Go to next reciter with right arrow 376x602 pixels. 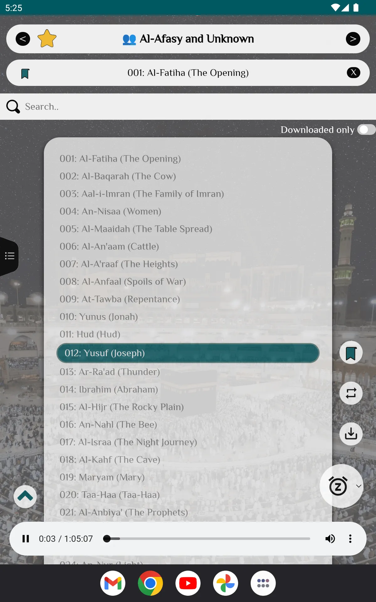click(353, 39)
